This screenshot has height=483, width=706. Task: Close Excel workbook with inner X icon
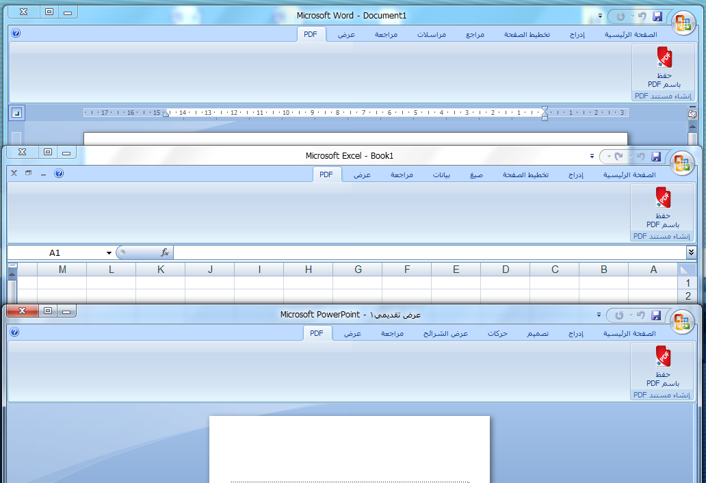click(x=14, y=173)
